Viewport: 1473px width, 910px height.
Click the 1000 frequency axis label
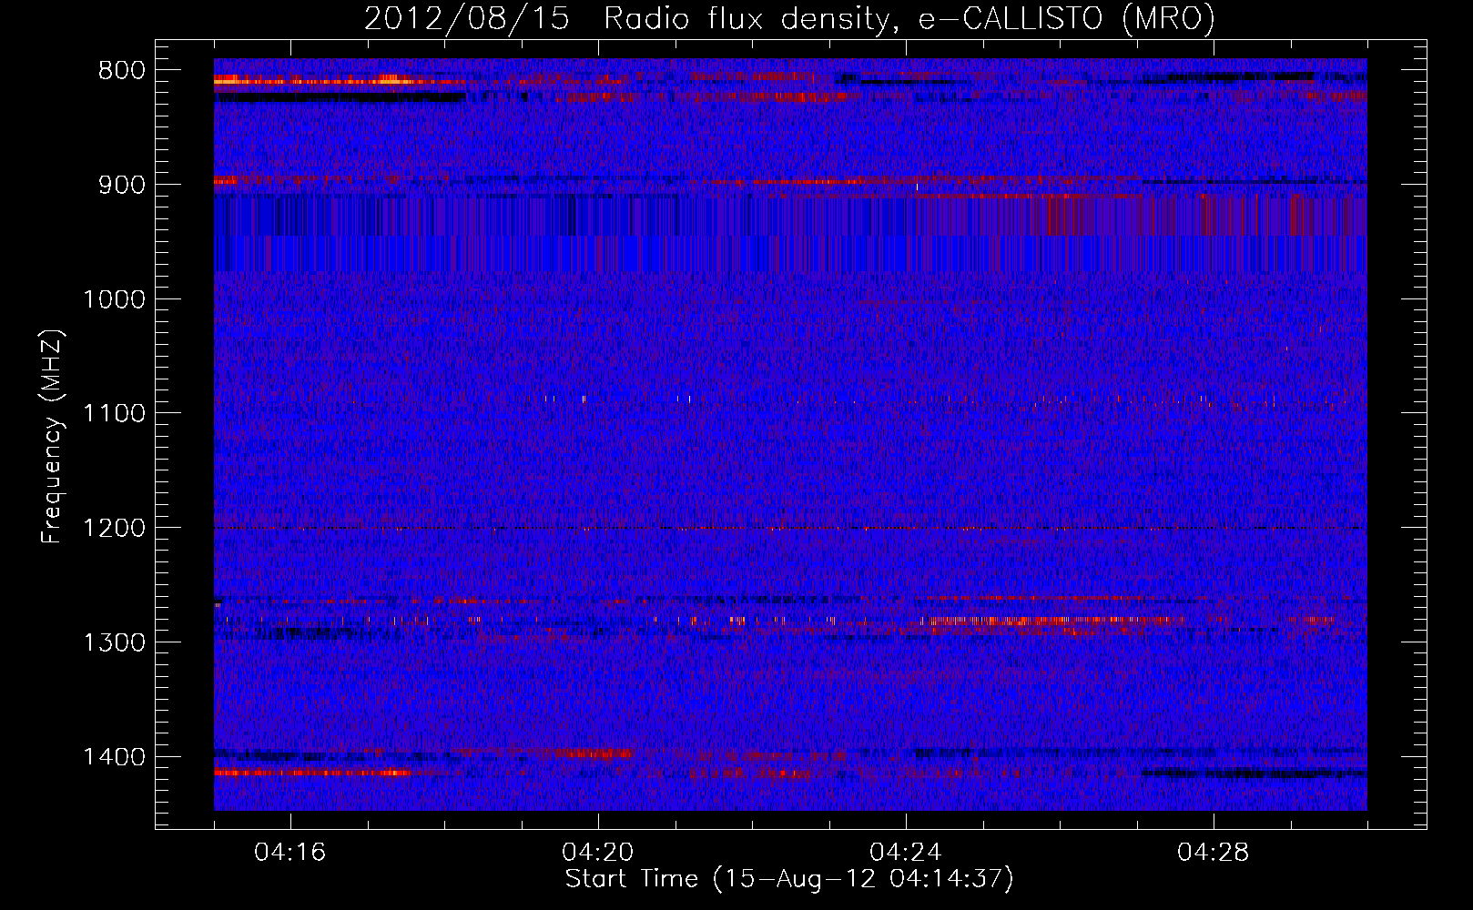pyautogui.click(x=114, y=299)
